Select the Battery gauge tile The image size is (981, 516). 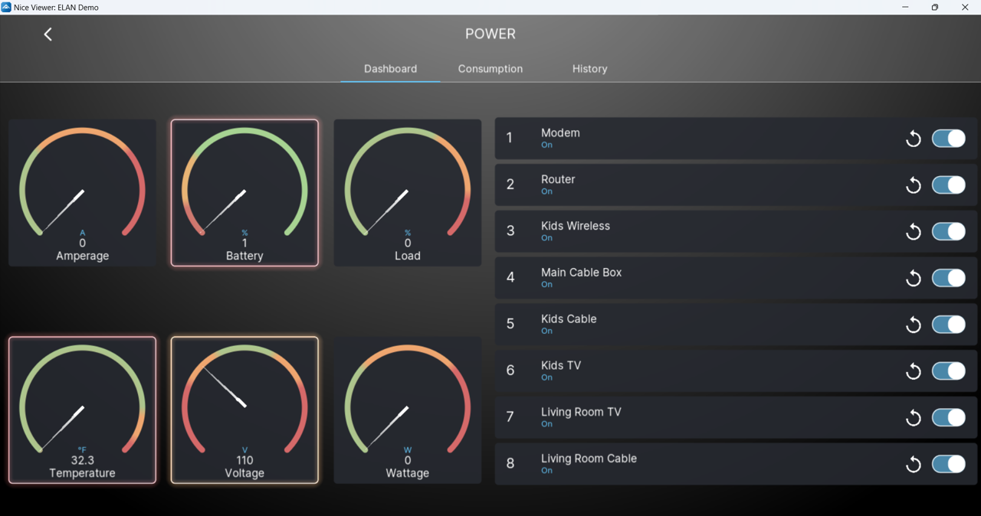(244, 193)
